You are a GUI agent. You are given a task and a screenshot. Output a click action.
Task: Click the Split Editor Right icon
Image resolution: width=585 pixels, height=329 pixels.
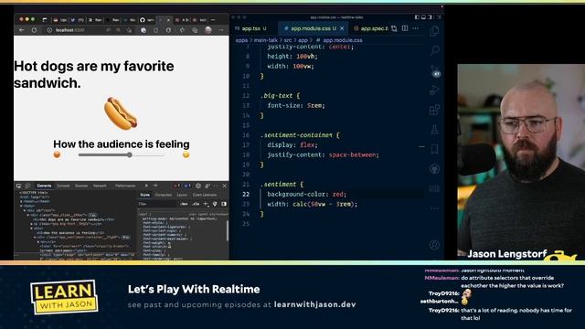[x=405, y=28]
